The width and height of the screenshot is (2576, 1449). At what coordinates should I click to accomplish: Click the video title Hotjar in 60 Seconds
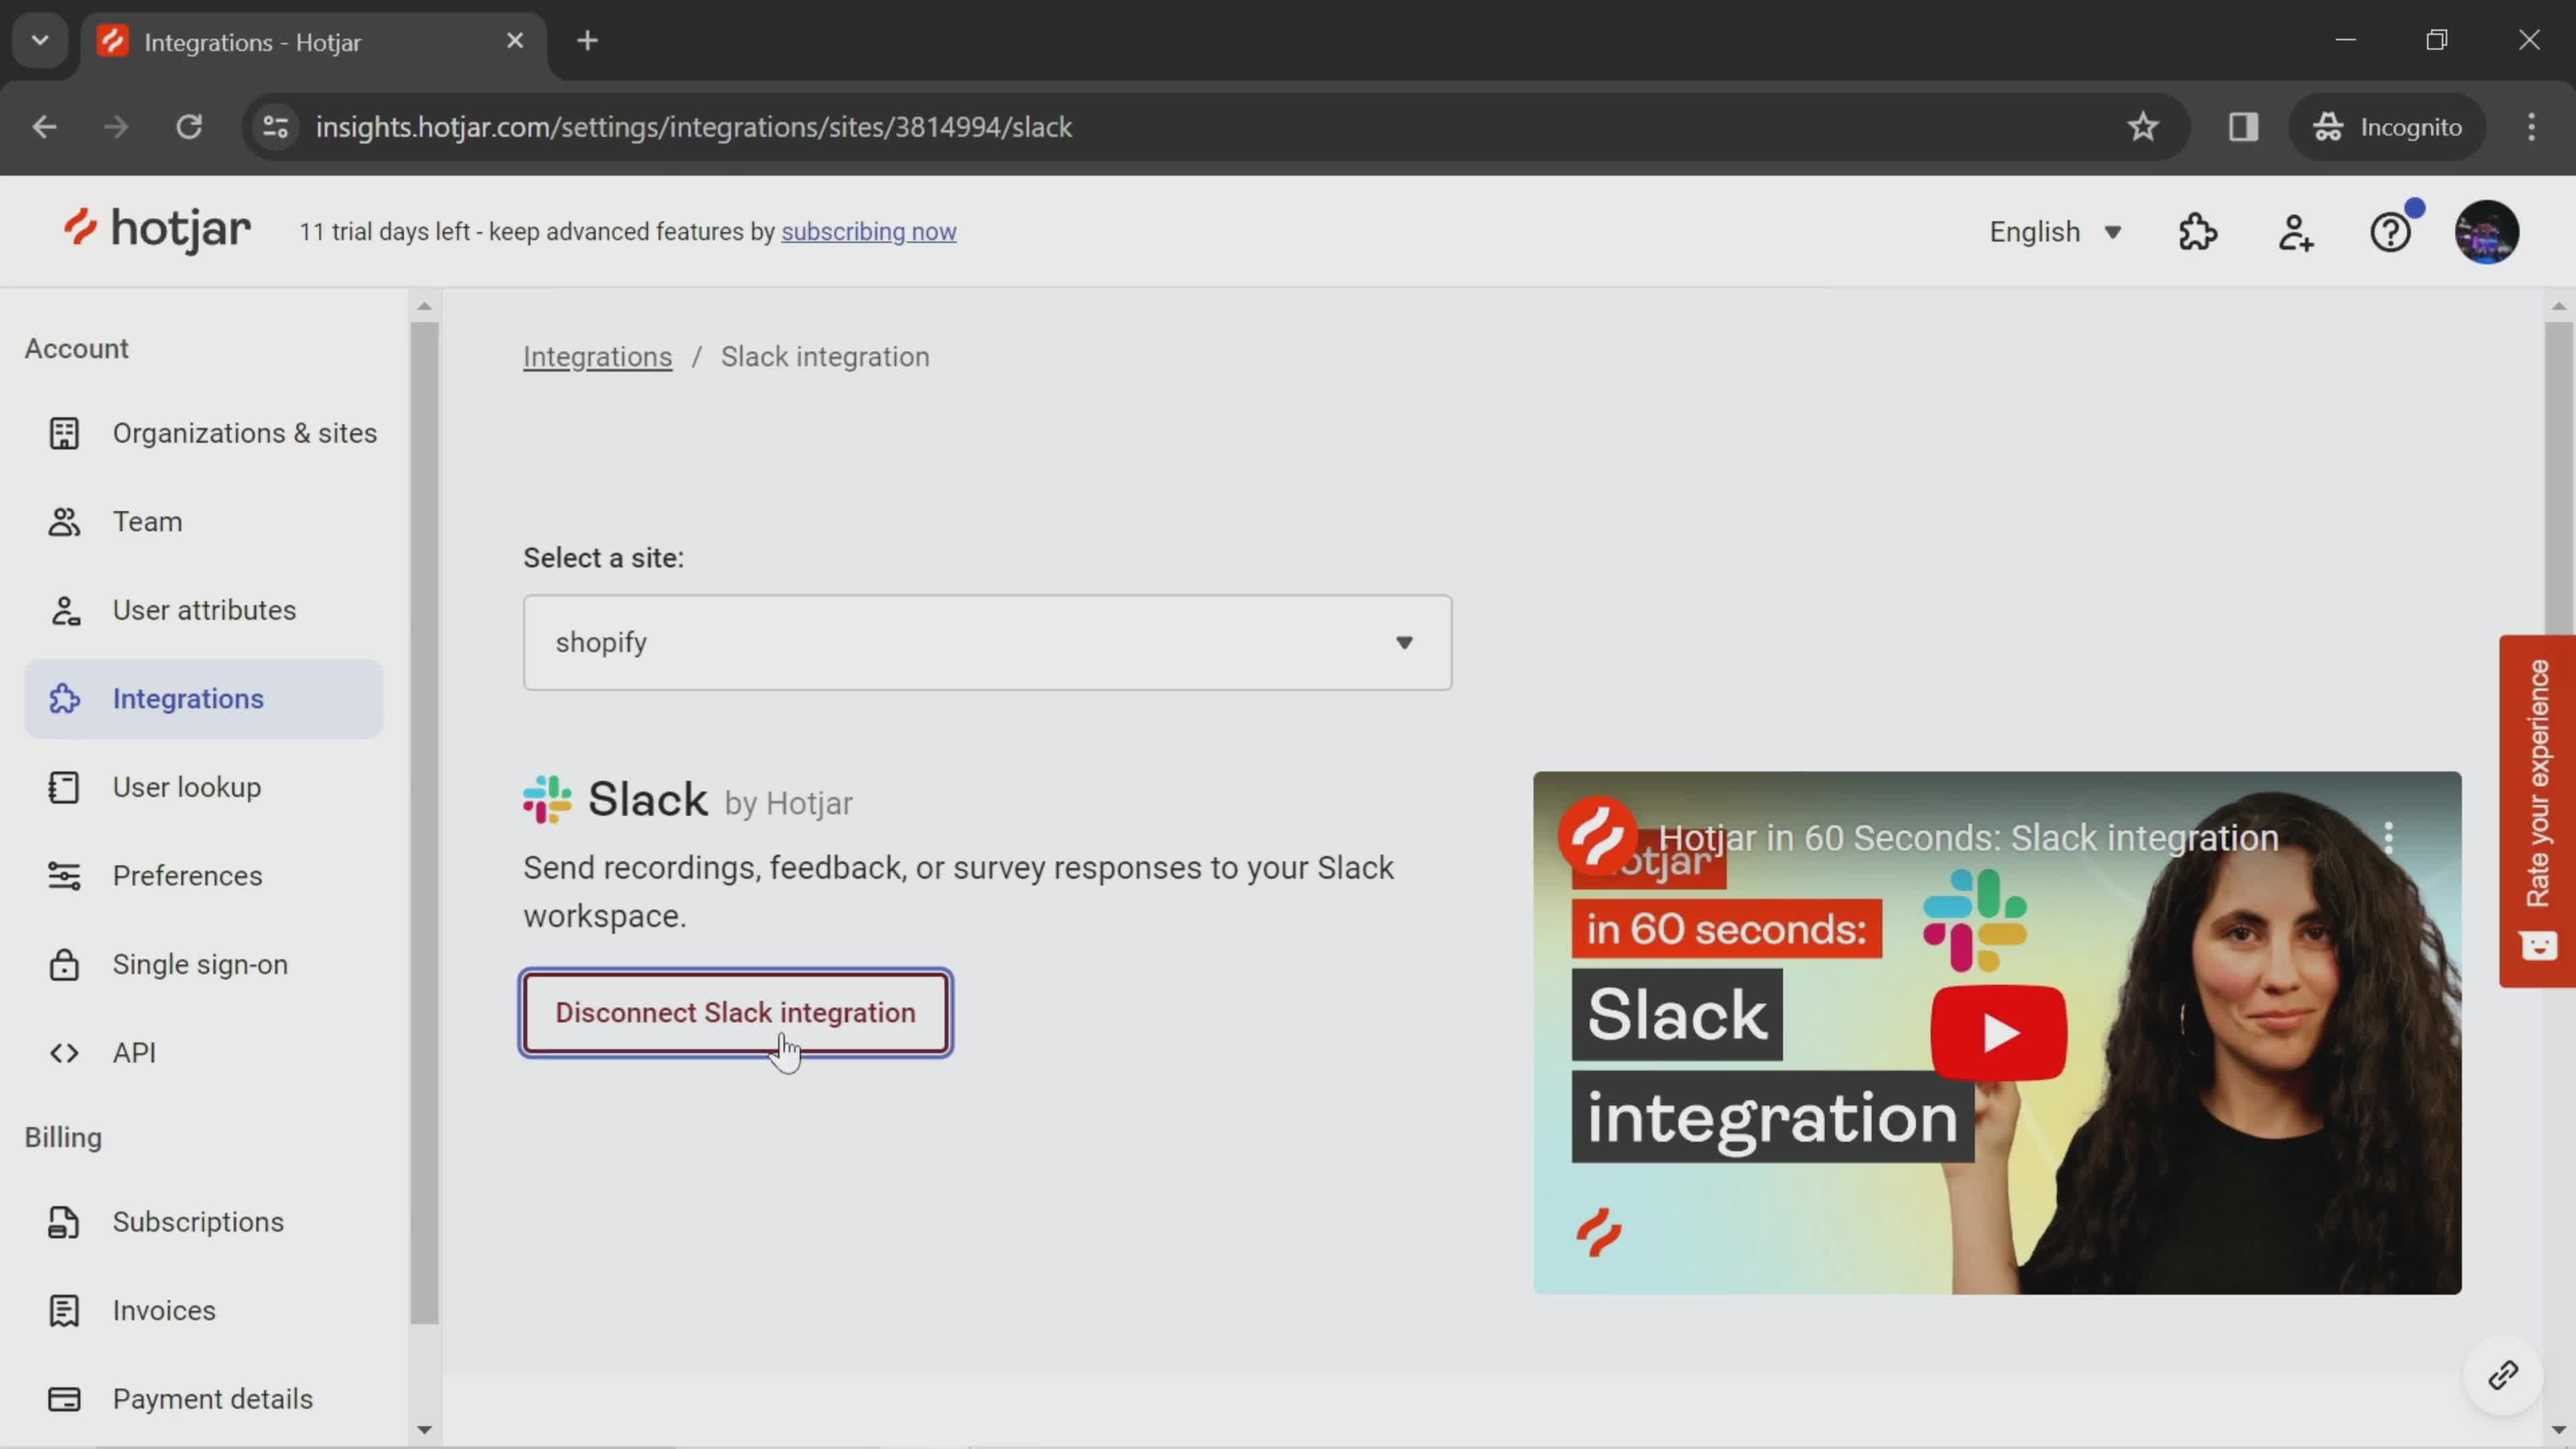[x=1968, y=838]
